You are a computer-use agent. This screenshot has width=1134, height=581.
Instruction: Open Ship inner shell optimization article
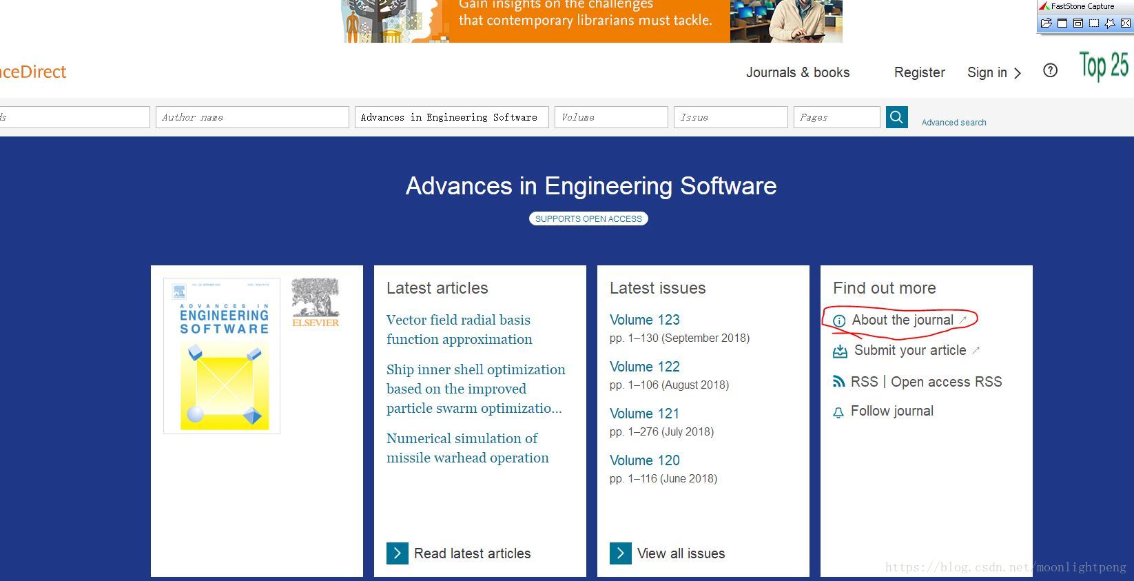click(x=476, y=389)
